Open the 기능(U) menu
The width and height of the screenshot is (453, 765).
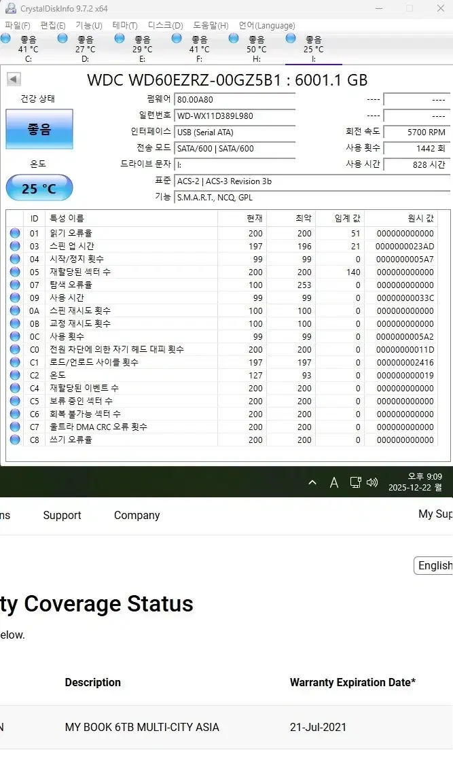(x=89, y=25)
